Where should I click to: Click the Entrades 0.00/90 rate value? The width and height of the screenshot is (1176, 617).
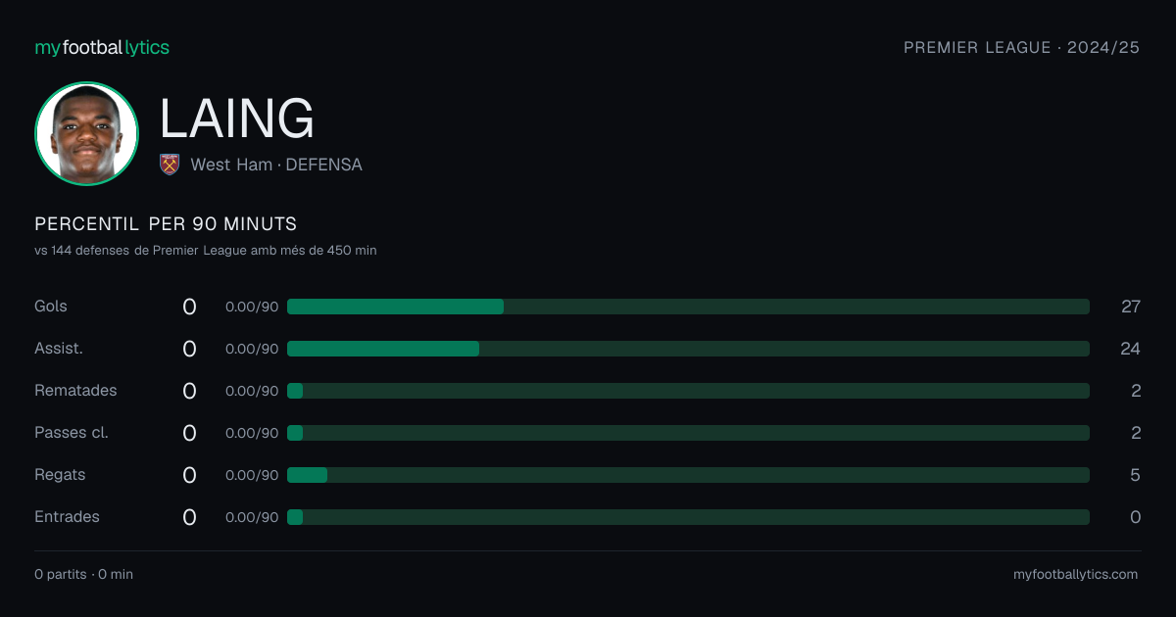(x=252, y=517)
